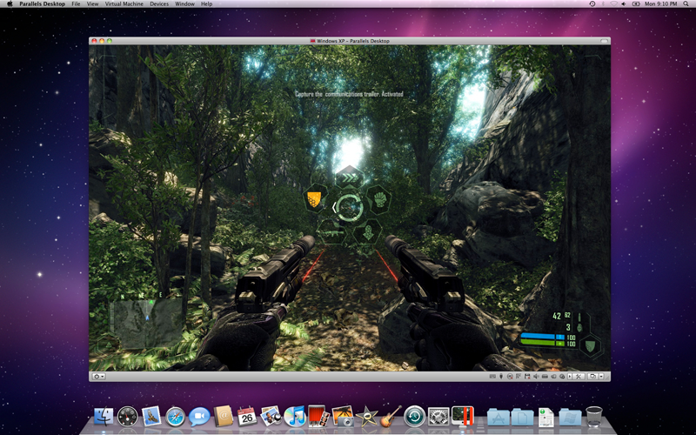Open Safari from the Dock
The width and height of the screenshot is (696, 435).
click(176, 418)
